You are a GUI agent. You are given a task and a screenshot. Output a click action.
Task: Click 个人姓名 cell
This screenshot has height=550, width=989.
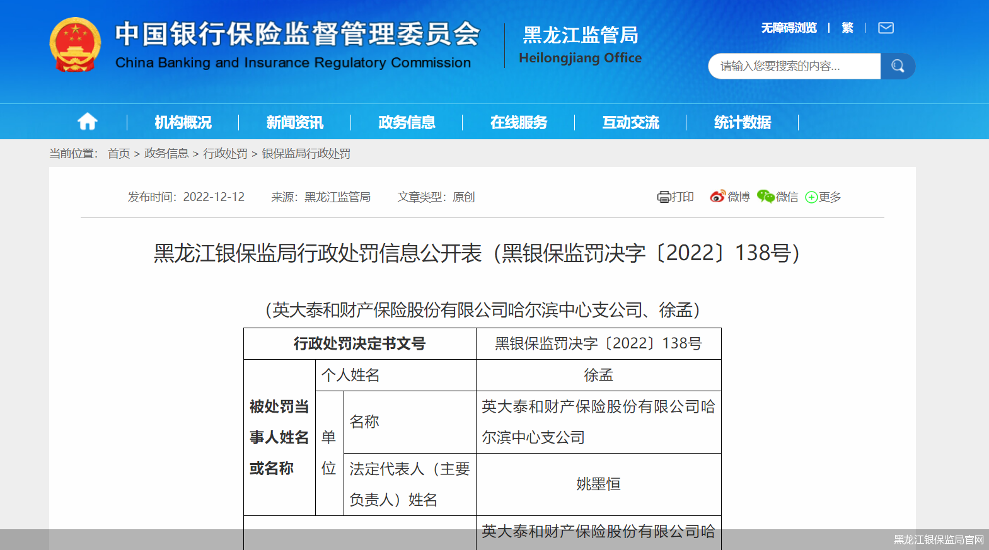pyautogui.click(x=396, y=375)
